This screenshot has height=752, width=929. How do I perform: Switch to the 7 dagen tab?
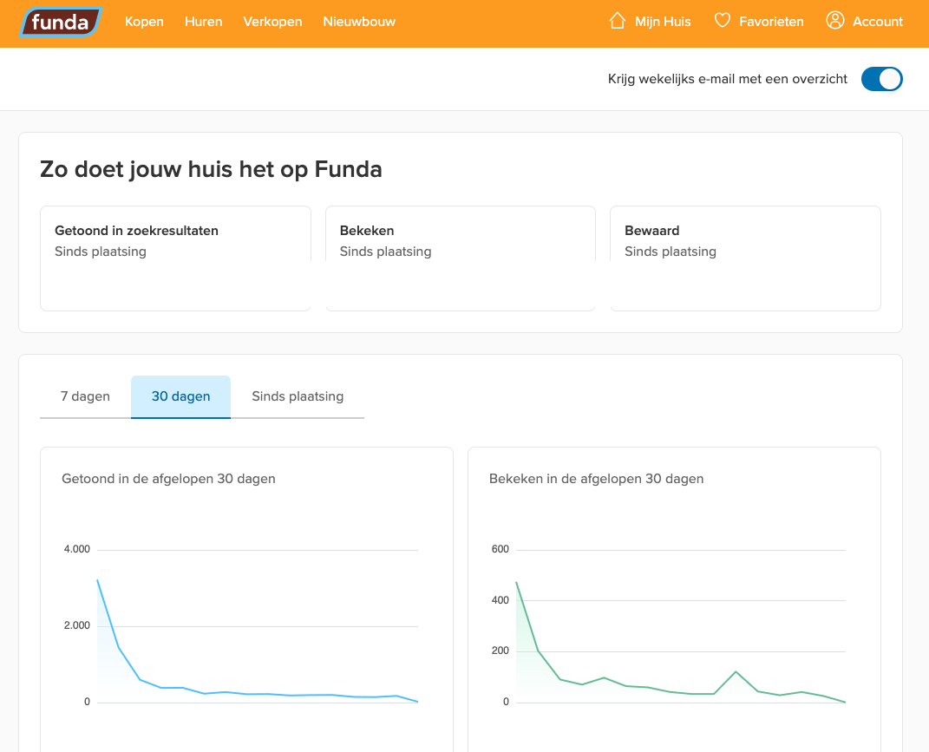(x=85, y=396)
